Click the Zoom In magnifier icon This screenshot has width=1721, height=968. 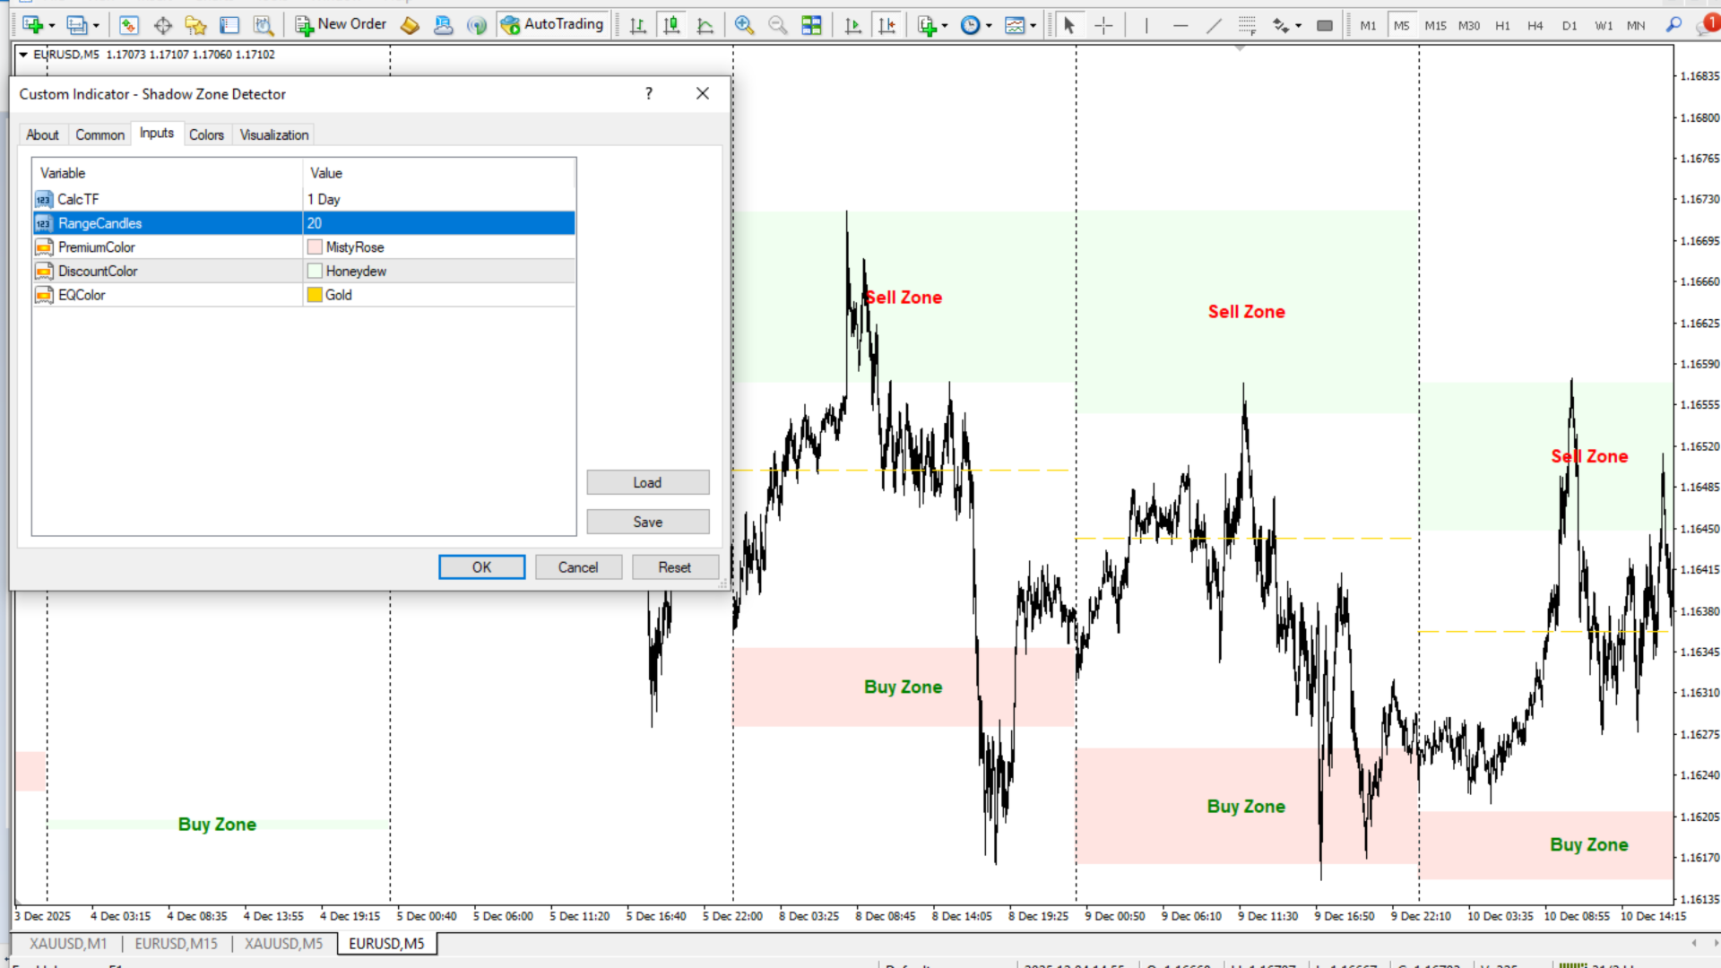(743, 25)
